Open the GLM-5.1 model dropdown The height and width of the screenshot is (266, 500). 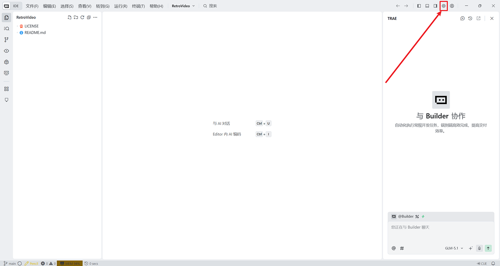point(454,248)
